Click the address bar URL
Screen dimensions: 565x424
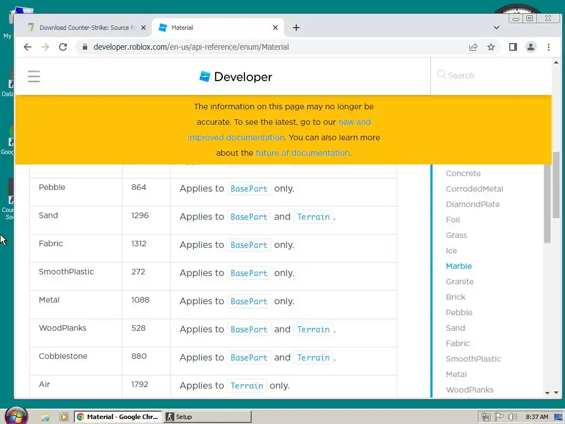click(x=191, y=47)
